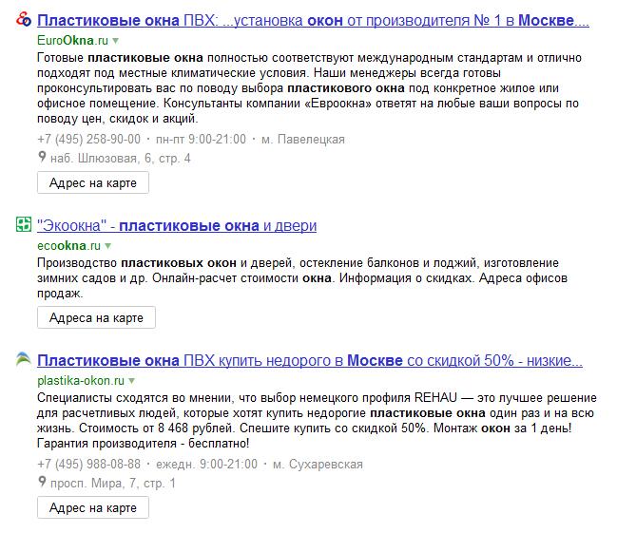Viewport: 617px width, 533px height.
Task: Click the Ecookna snippet starting "Производство пластиковых окон"
Action: [302, 278]
